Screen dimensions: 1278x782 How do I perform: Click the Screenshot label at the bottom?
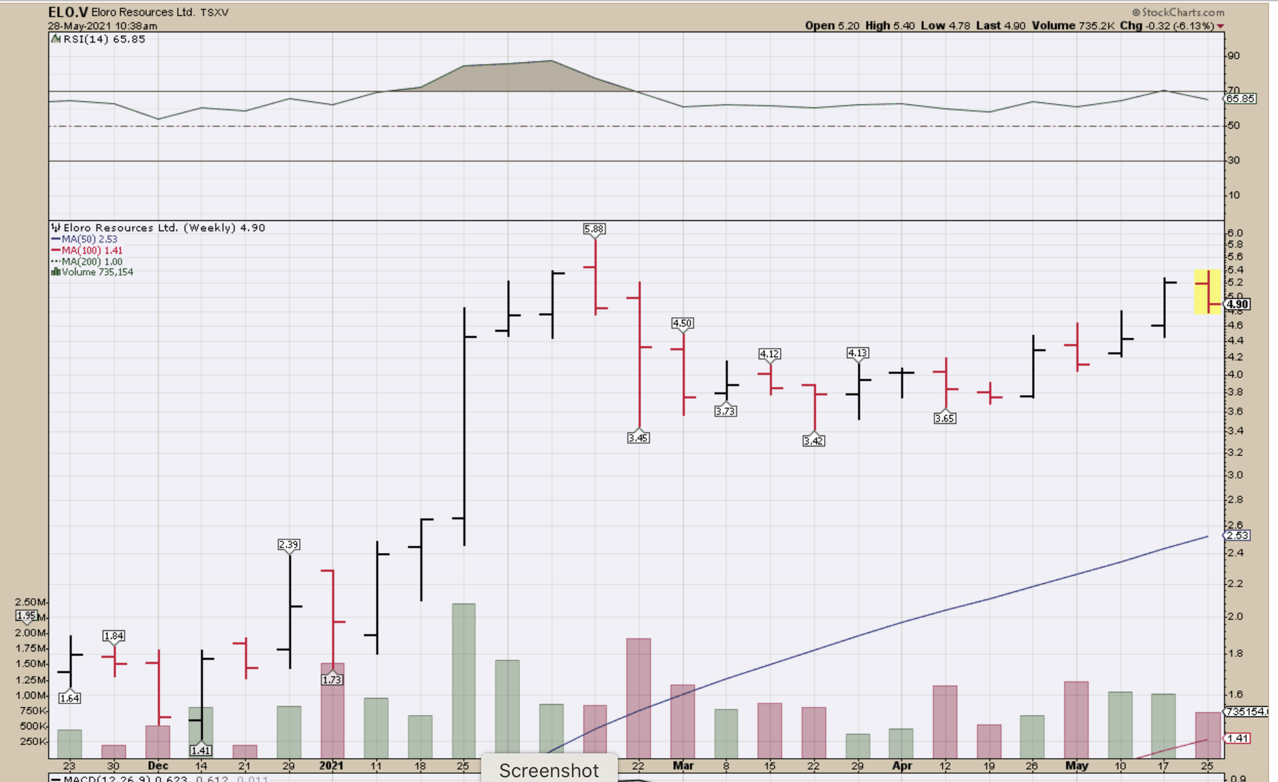[549, 770]
